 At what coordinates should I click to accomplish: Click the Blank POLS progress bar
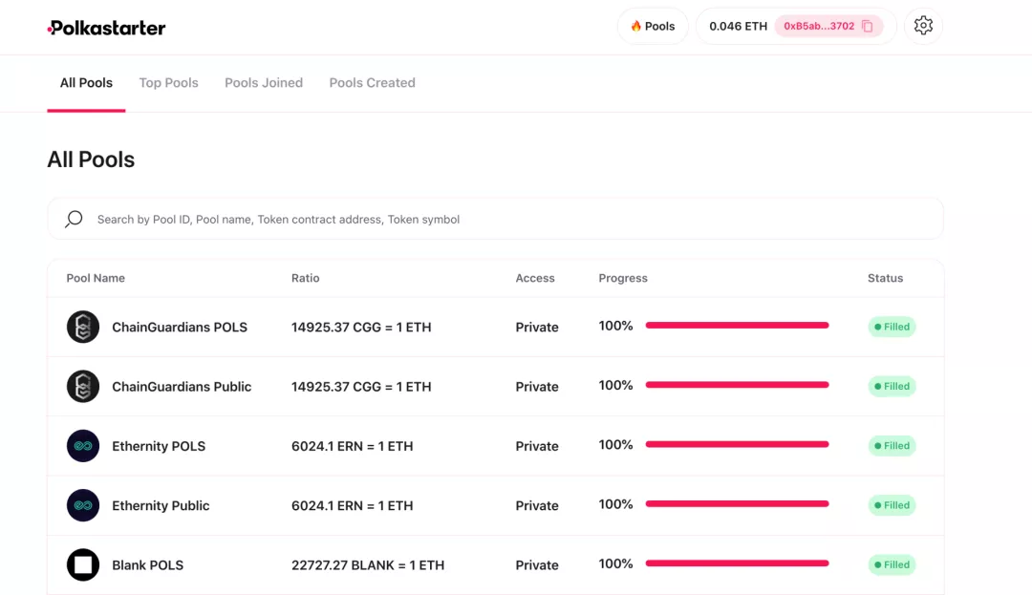(x=737, y=563)
